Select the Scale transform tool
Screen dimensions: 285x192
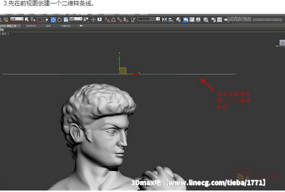[x=66, y=20]
